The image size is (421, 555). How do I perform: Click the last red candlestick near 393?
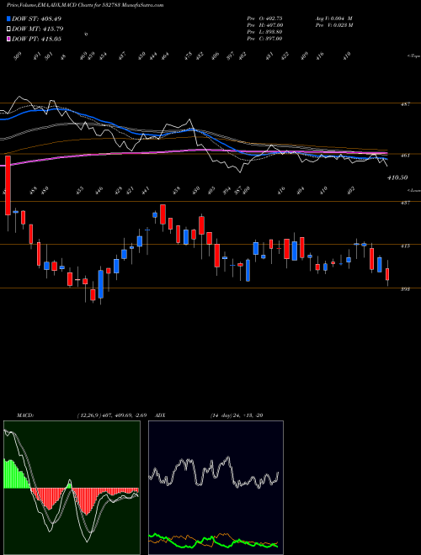click(x=387, y=275)
